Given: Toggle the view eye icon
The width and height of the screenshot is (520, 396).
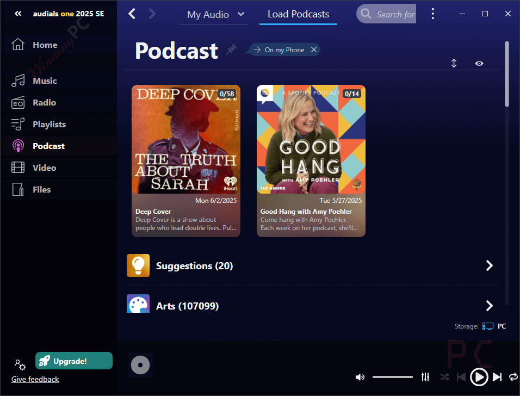Looking at the screenshot, I should [479, 63].
